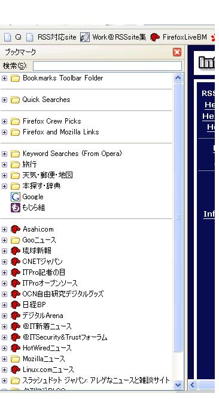Close the ブックマーク sidebar panel
219x399 pixels.
pos(177,52)
